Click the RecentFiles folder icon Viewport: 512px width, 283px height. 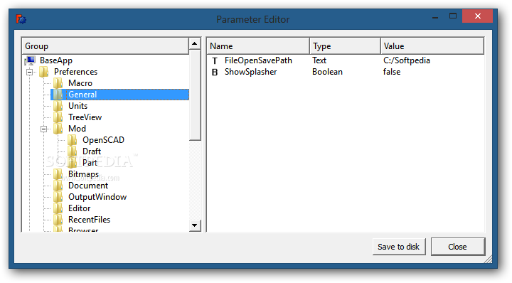(x=58, y=220)
